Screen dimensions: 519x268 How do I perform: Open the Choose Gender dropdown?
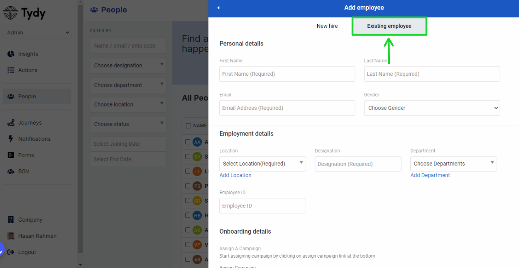coord(432,108)
